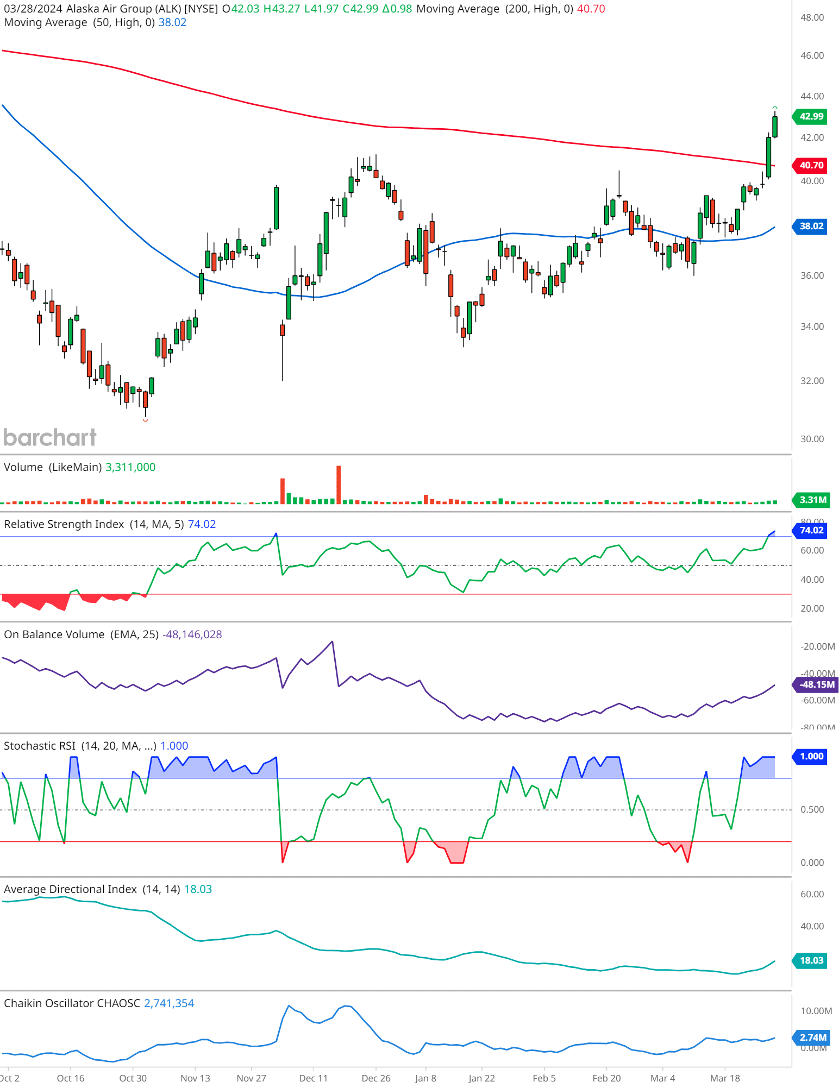The height and width of the screenshot is (1088, 839).
Task: Click the tallest red volume spike bar
Action: click(339, 485)
